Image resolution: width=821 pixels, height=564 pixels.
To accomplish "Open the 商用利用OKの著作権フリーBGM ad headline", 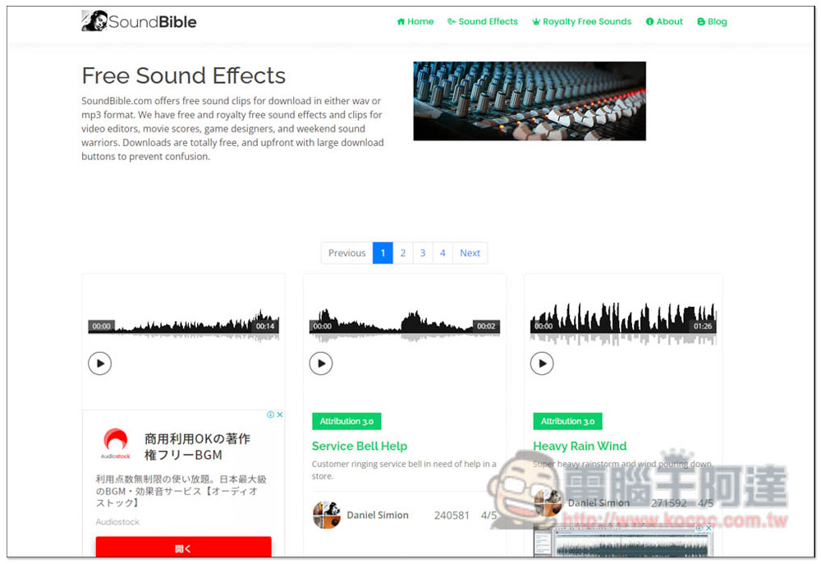I will [x=197, y=446].
